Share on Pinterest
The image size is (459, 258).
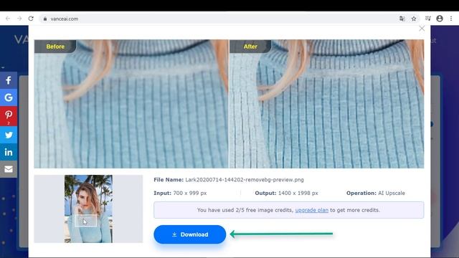[9, 116]
